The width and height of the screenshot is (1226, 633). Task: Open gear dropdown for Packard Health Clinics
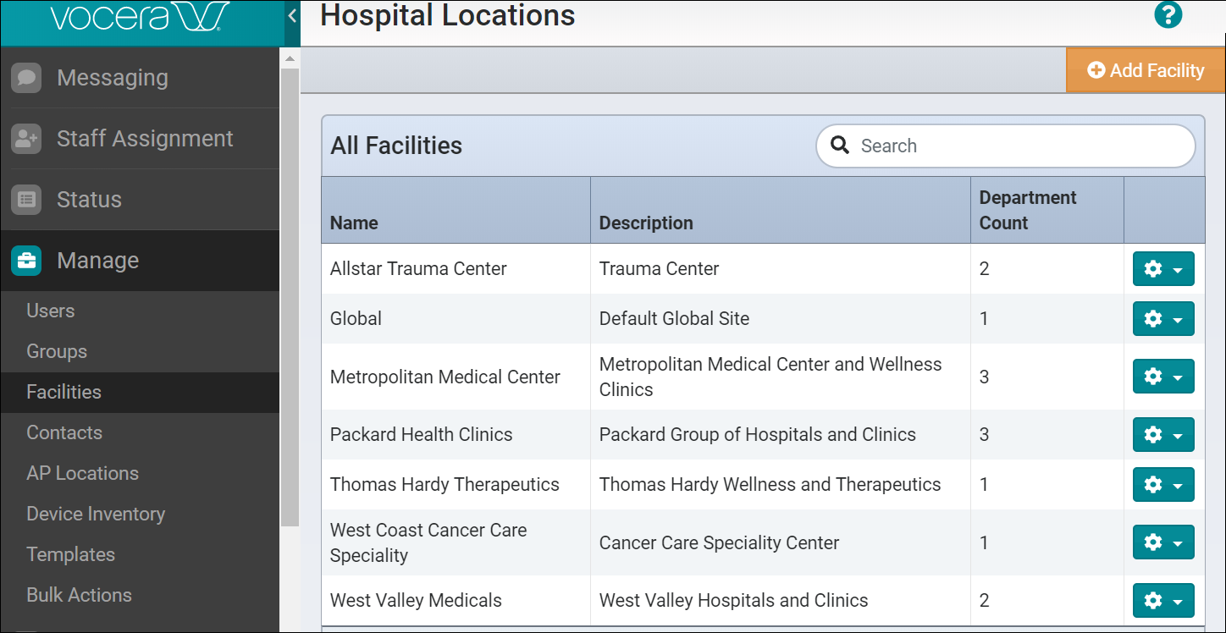pos(1163,435)
